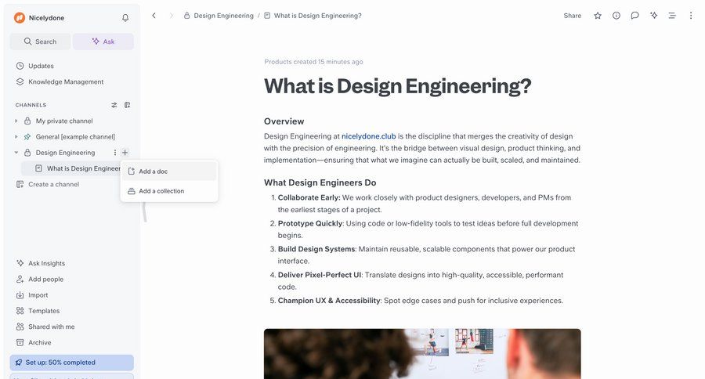Viewport: 705px width, 379px height.
Task: Click the Share button
Action: 573,16
